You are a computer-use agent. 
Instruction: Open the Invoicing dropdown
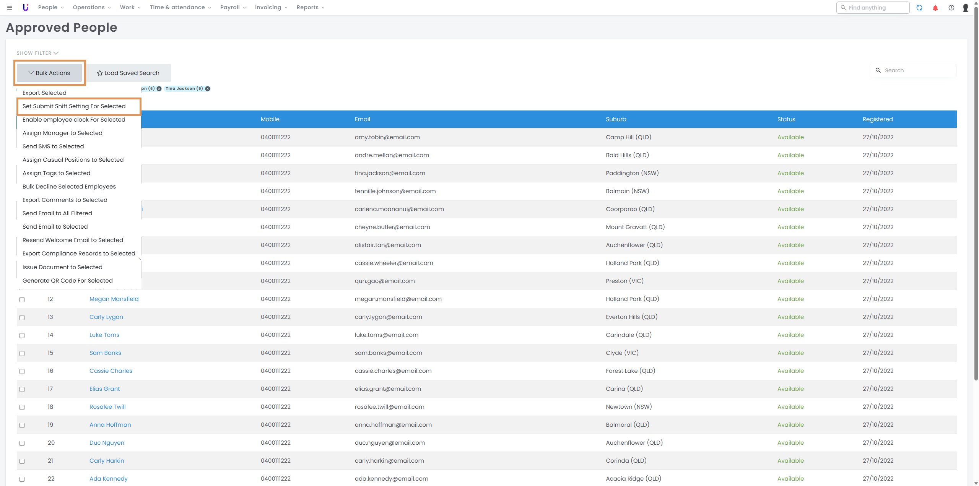271,8
